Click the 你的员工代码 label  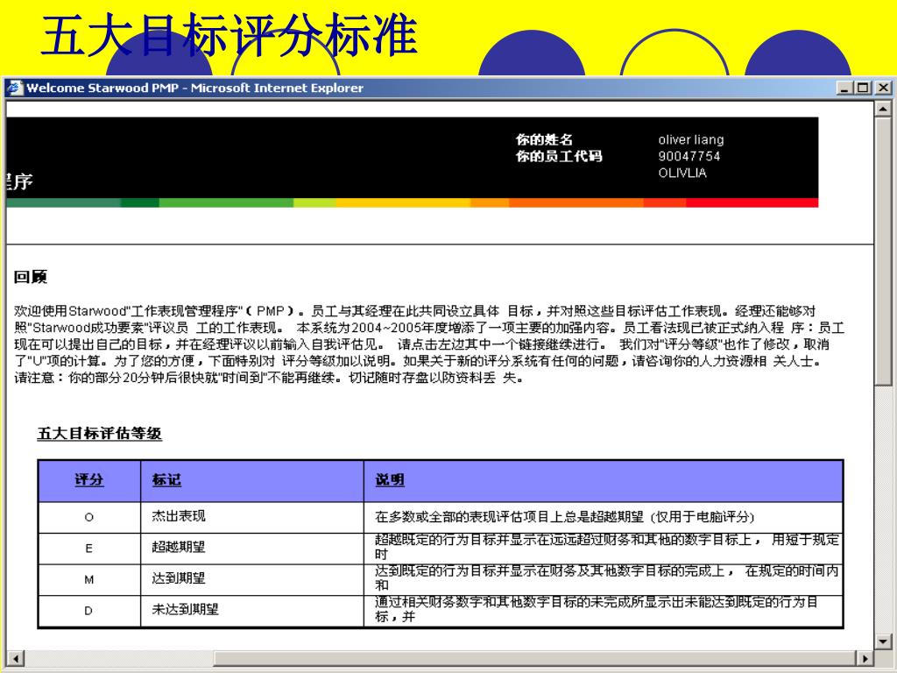click(559, 156)
